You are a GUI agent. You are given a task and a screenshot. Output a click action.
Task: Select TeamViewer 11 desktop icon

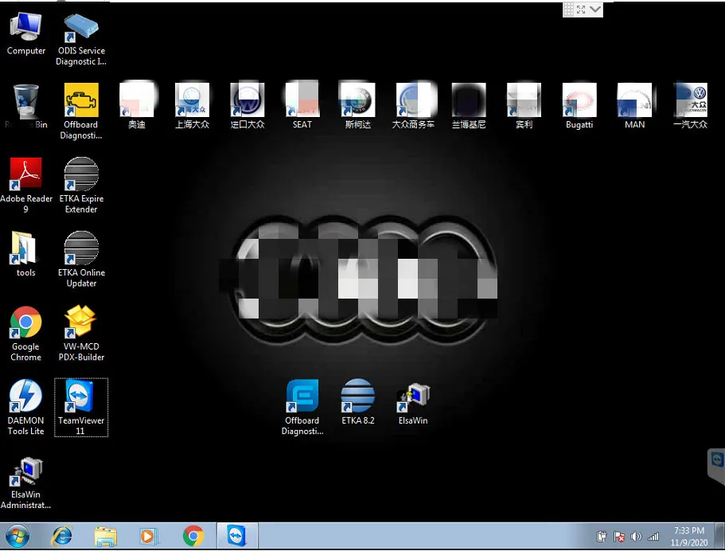(81, 407)
